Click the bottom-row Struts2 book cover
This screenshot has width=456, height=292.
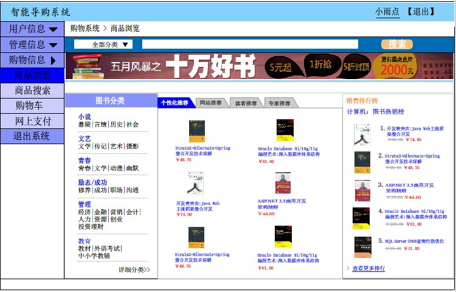click(196, 238)
